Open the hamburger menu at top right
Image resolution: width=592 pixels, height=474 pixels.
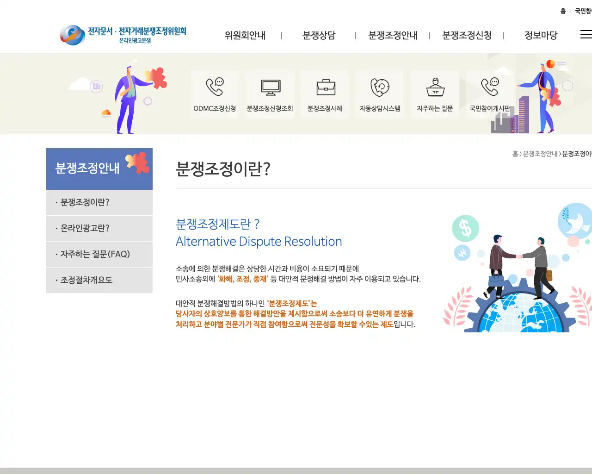(586, 34)
